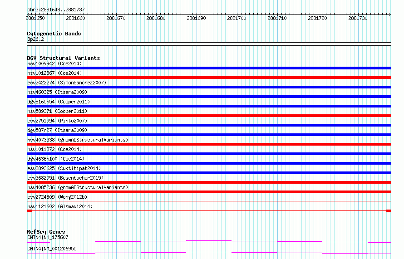This screenshot has width=404, height=259.
Task: Click the blue bar under nsv1011872
Action: (209, 154)
